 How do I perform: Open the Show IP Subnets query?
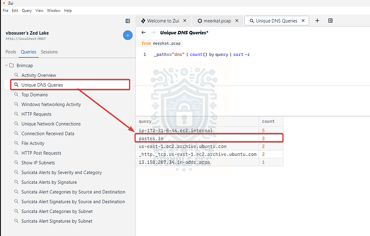pos(38,163)
